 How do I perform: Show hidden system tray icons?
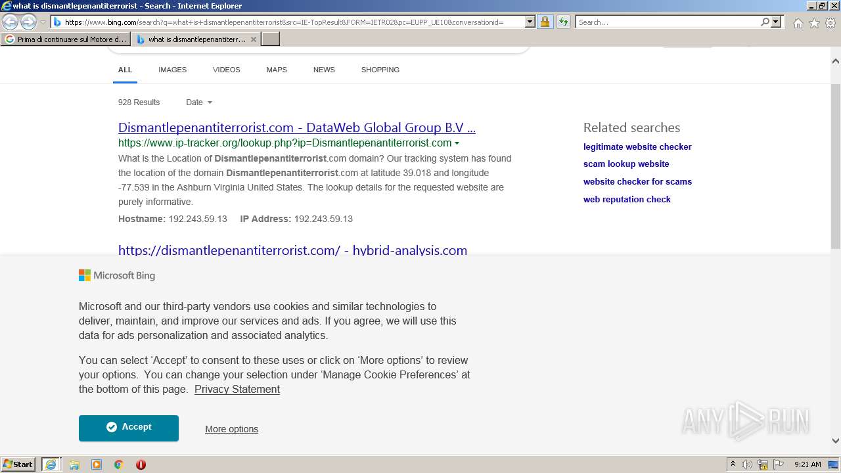[x=733, y=464]
